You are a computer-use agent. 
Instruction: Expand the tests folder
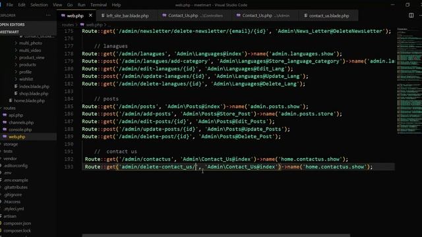[x=8, y=151]
